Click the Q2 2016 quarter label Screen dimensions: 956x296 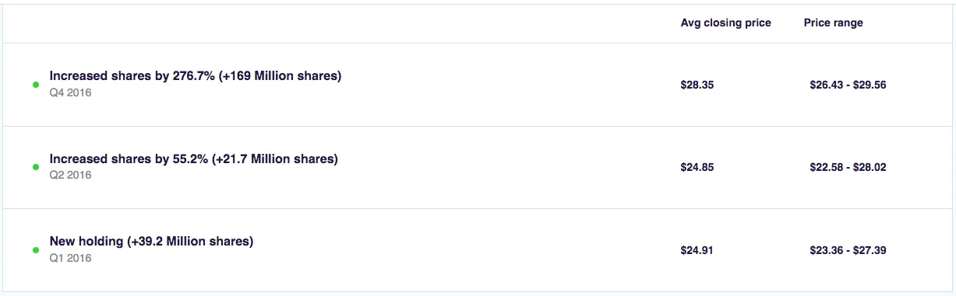pos(70,175)
